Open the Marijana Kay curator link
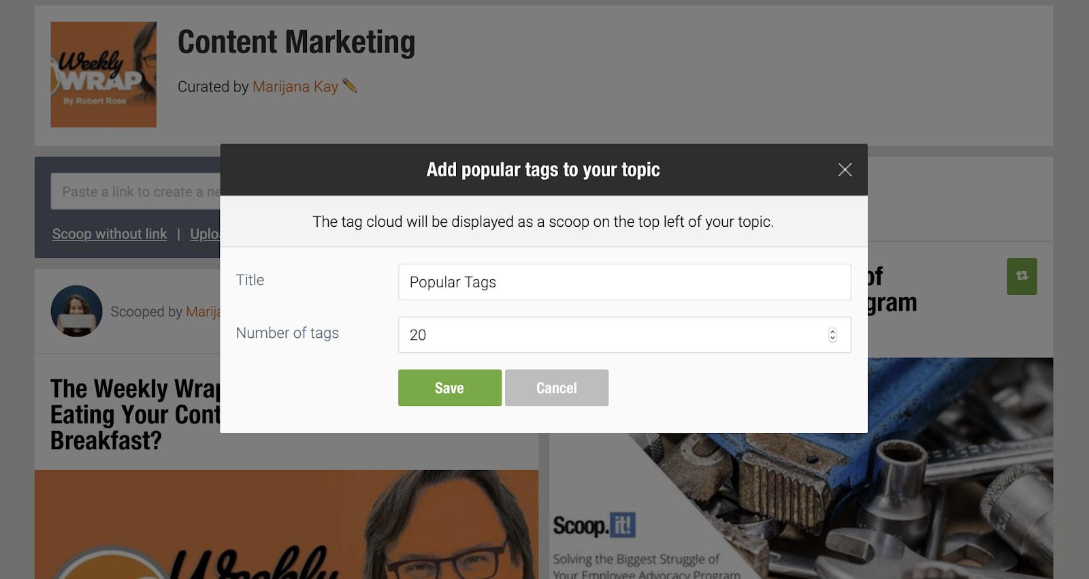This screenshot has width=1089, height=579. (295, 87)
